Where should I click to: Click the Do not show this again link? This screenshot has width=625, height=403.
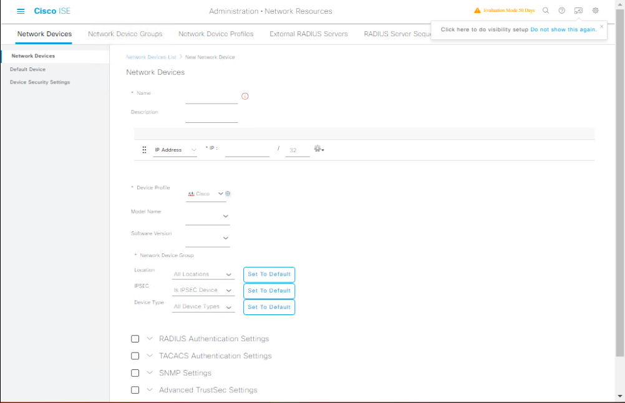[x=564, y=29]
